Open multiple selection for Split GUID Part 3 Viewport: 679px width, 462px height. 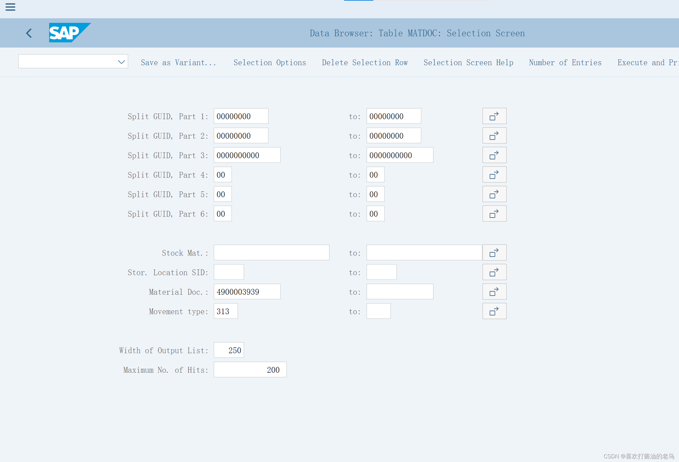click(494, 155)
